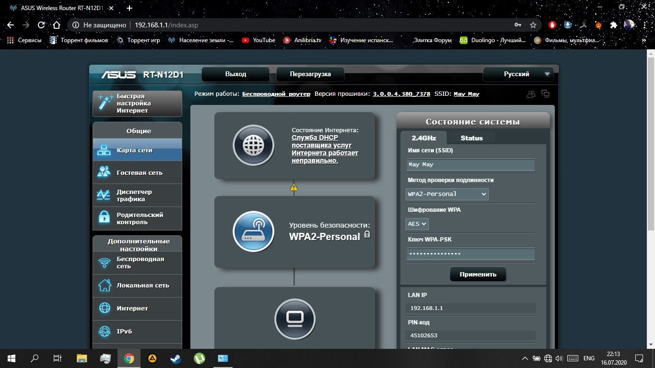Click the Имя сети (SSID) input field
655x368 pixels.
tap(470, 164)
